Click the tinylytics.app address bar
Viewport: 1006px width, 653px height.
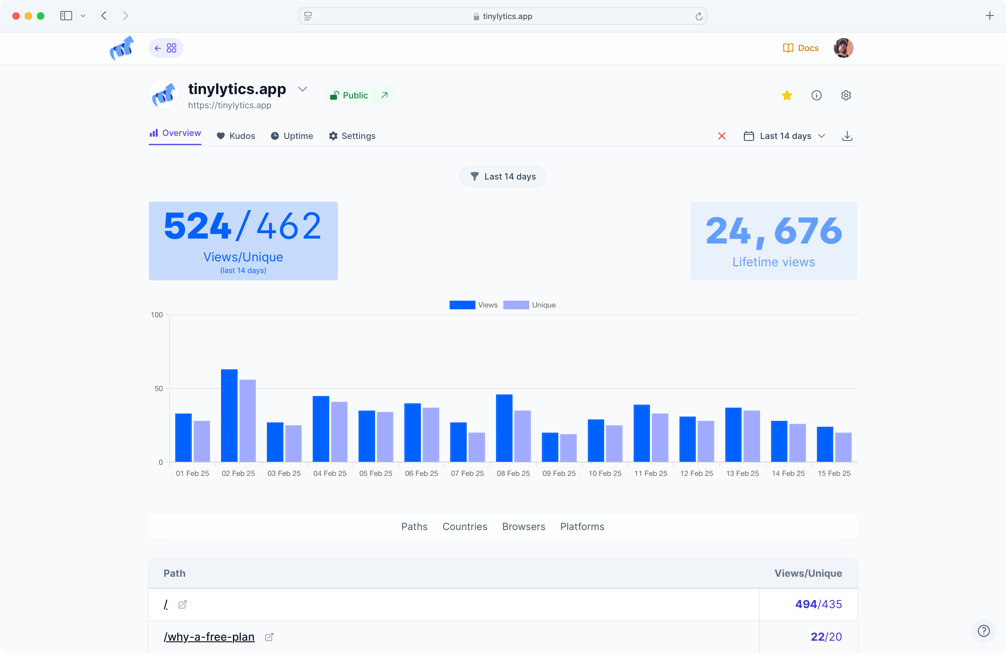pos(503,16)
